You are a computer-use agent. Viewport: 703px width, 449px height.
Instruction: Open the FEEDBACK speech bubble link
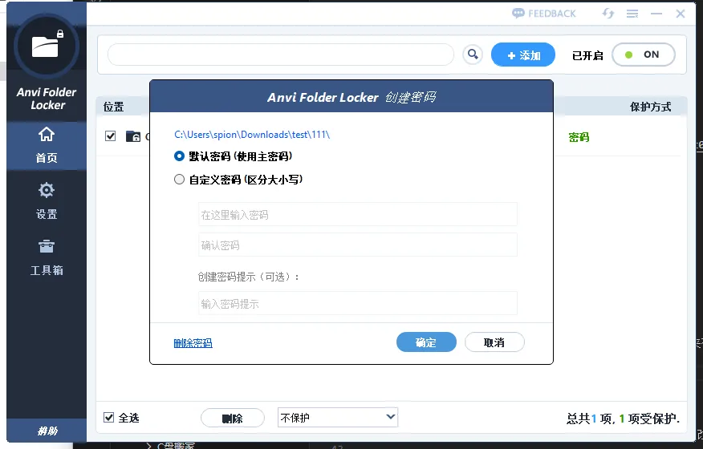[x=544, y=14]
